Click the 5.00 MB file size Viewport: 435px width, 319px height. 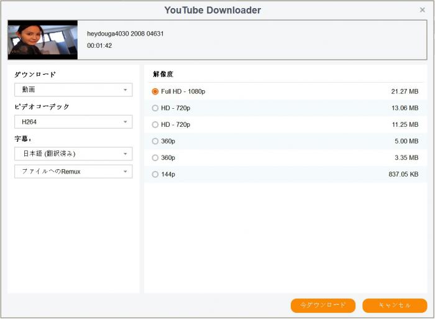(x=406, y=141)
